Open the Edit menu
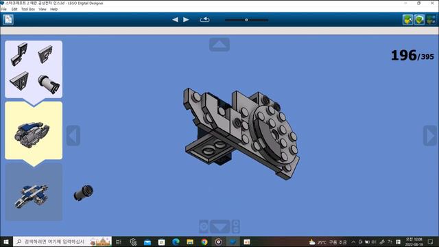The width and height of the screenshot is (439, 247). 14,9
